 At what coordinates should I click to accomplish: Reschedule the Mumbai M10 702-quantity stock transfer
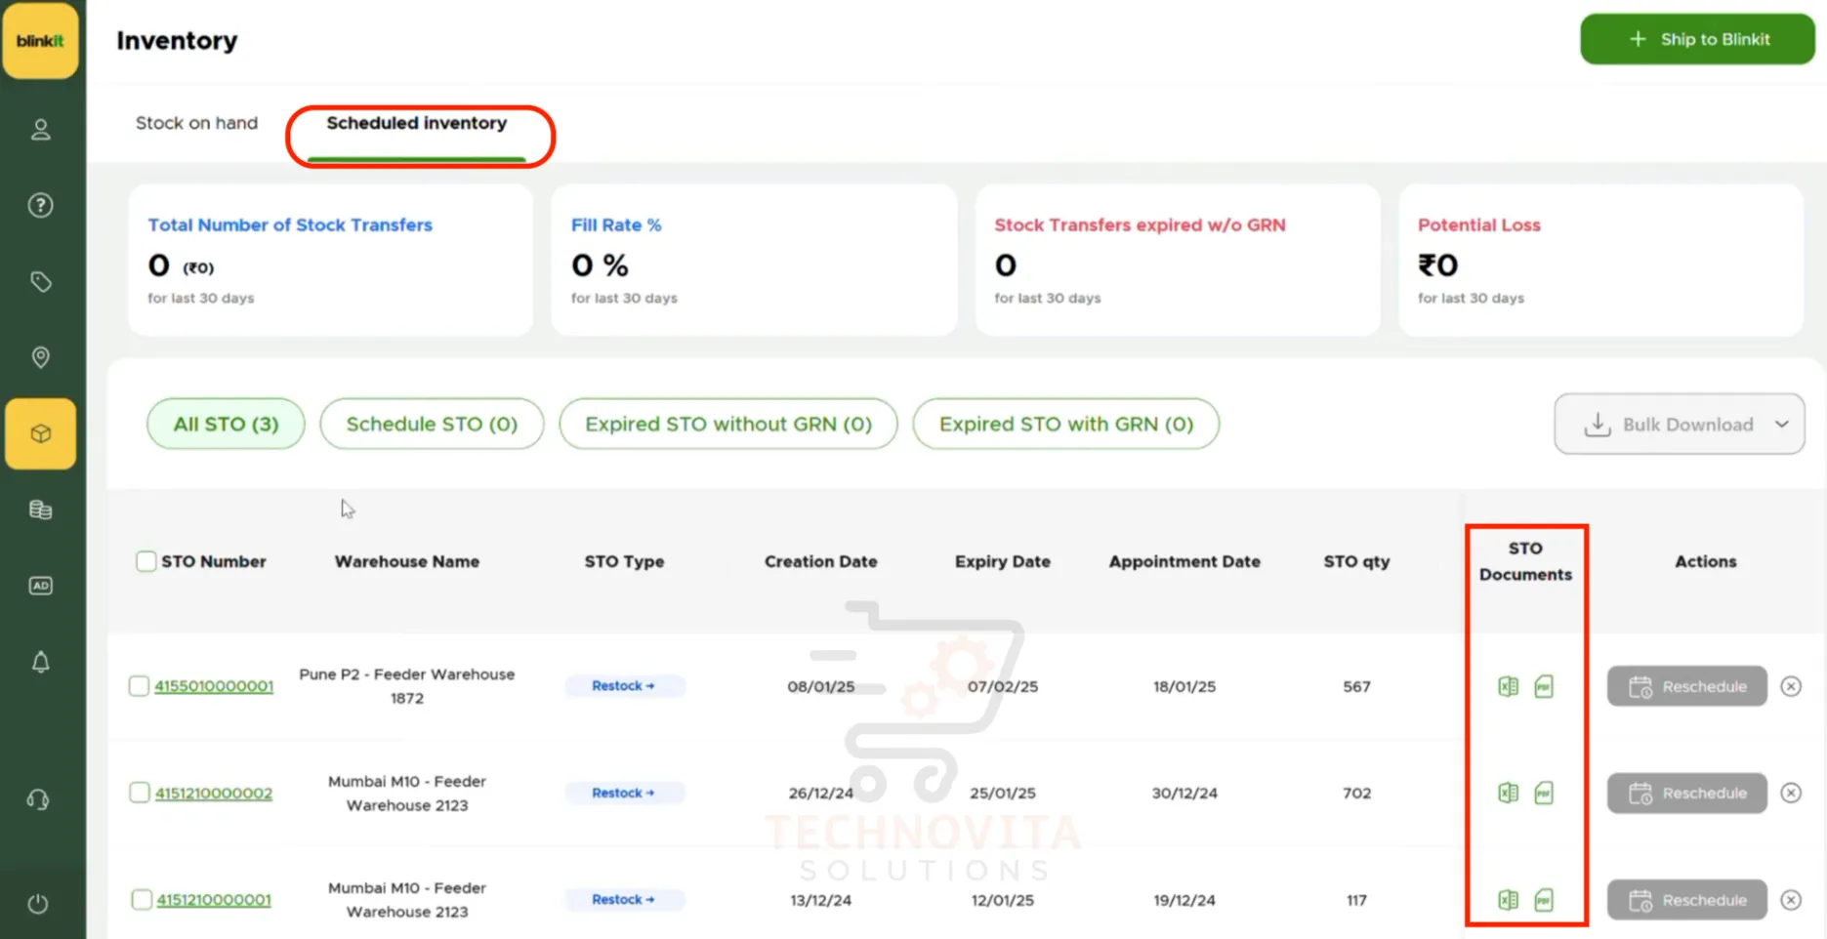click(1685, 793)
